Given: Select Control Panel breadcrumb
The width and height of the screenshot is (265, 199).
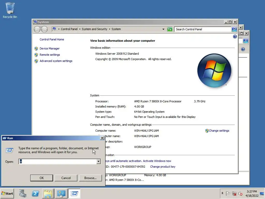Looking at the screenshot, I should click(69, 29).
